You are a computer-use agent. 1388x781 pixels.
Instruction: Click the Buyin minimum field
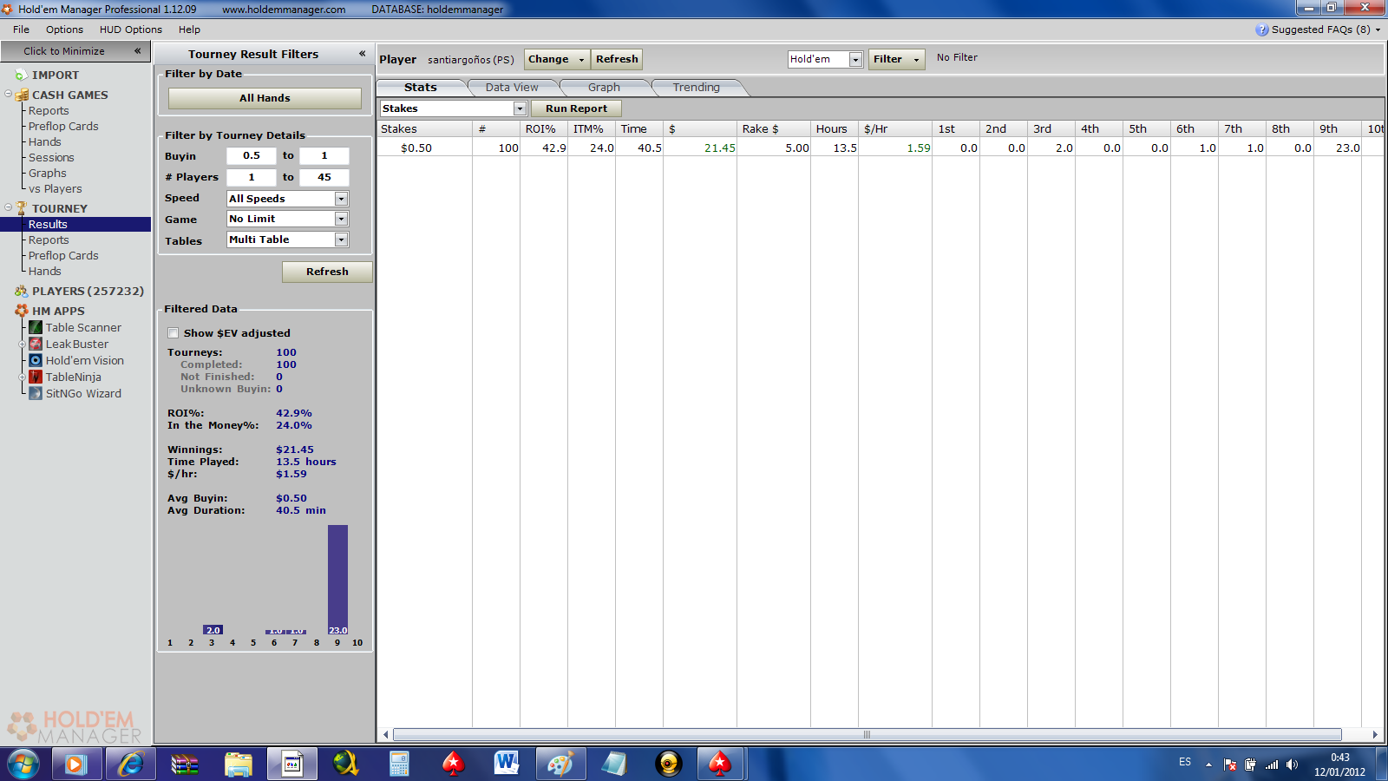click(x=252, y=156)
